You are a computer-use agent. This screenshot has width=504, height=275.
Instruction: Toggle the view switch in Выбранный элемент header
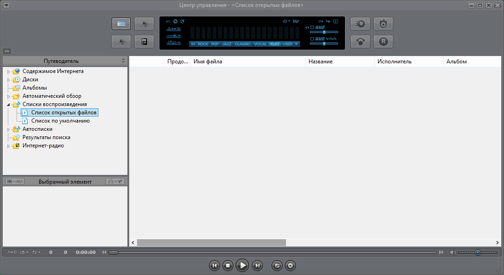(x=15, y=182)
